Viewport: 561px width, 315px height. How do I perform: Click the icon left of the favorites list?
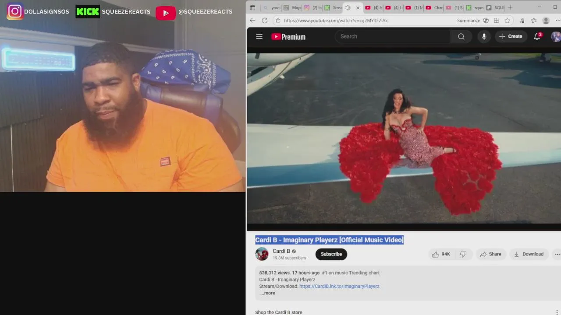pyautogui.click(x=522, y=21)
